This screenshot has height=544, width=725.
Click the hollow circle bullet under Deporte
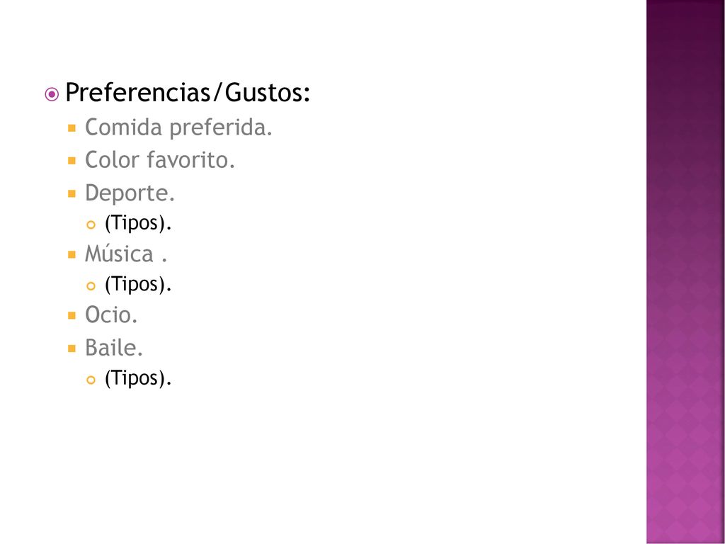[x=91, y=225]
